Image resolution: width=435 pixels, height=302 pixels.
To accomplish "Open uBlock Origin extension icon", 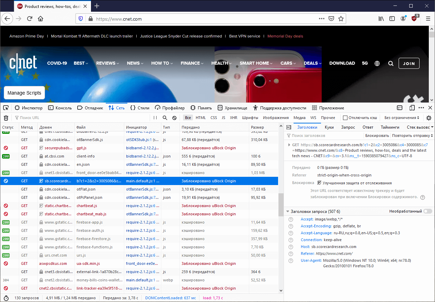I will (414, 19).
